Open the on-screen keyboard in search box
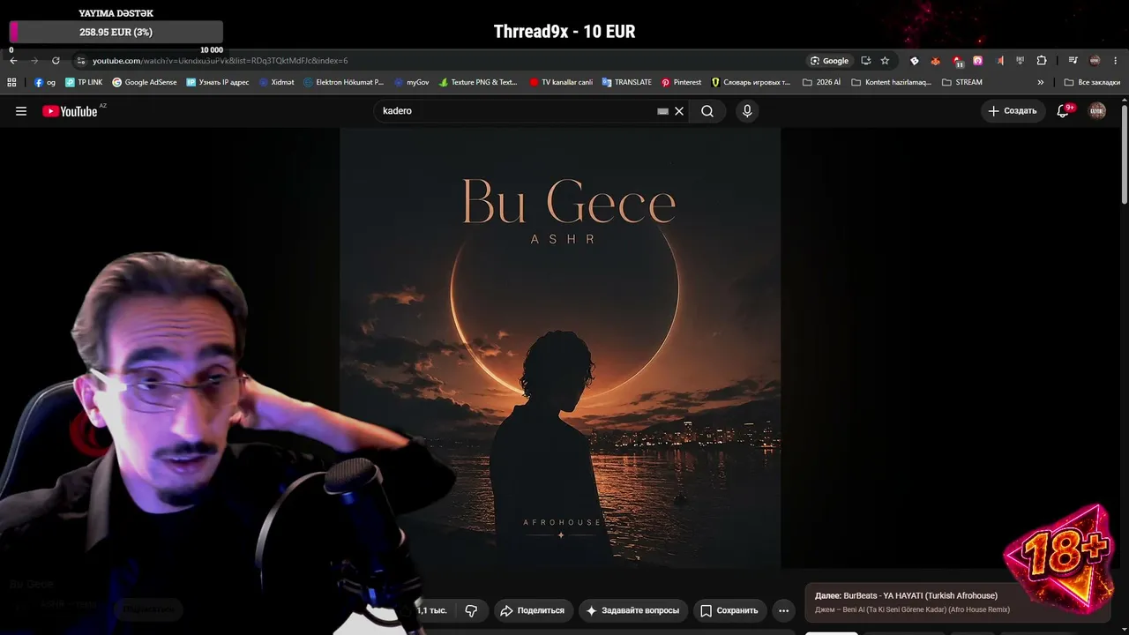The image size is (1129, 635). pyautogui.click(x=662, y=111)
